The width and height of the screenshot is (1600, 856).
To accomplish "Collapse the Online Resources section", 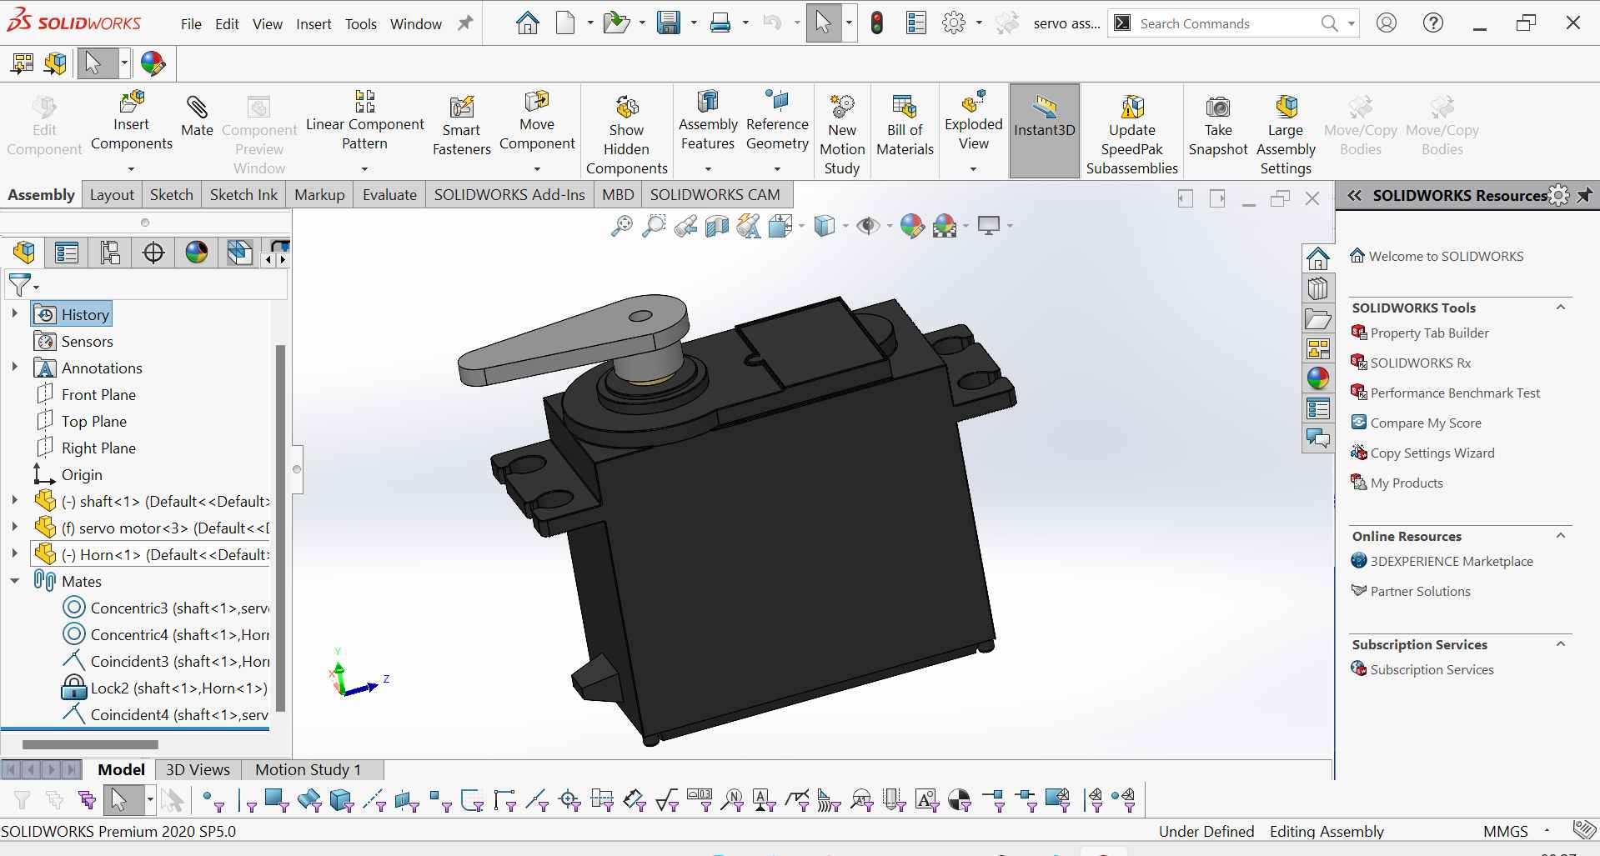I will (x=1561, y=536).
